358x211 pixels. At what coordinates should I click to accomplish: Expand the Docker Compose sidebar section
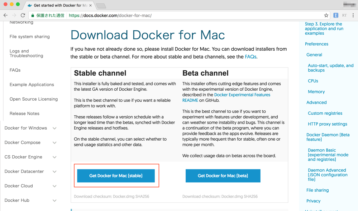coord(54,143)
